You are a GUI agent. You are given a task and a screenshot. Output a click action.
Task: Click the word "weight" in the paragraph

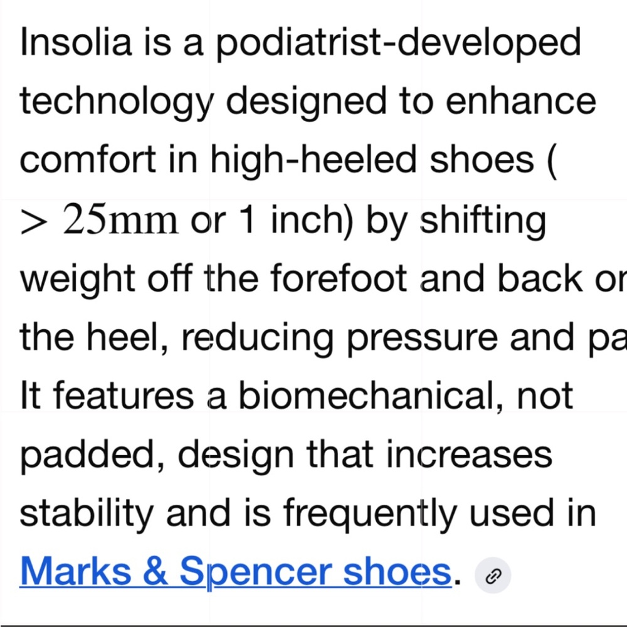[78, 280]
